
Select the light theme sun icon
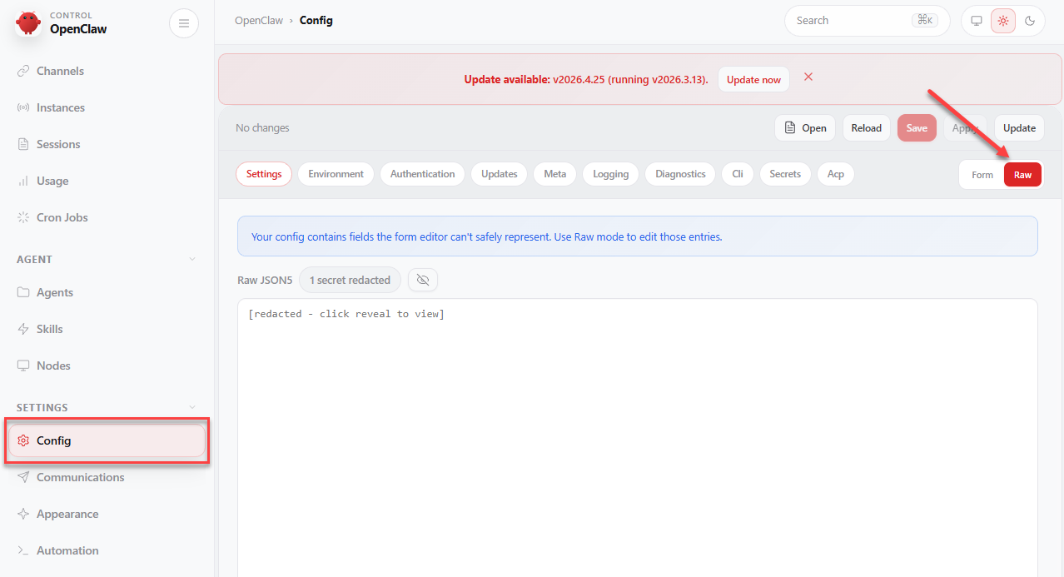pos(1003,21)
